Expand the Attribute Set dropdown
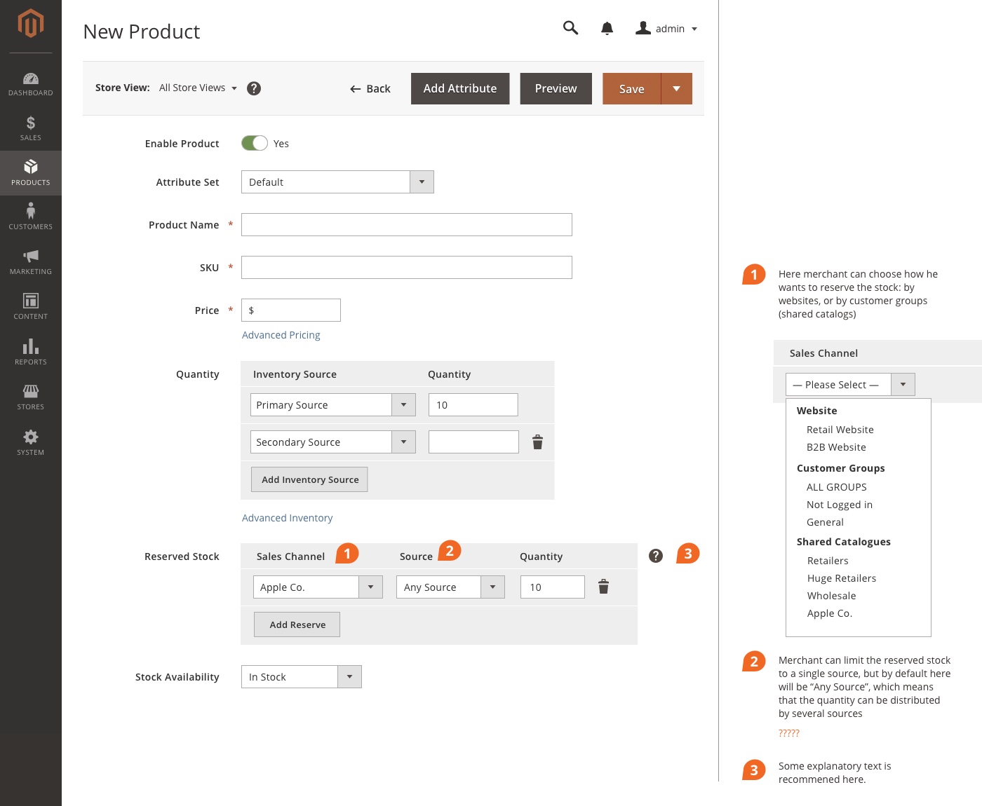 click(x=422, y=182)
